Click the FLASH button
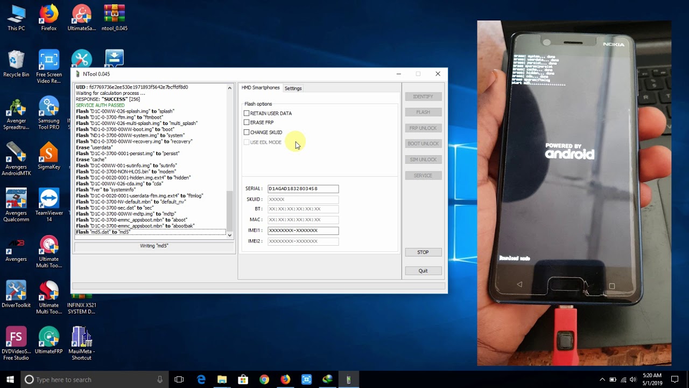 [x=423, y=112]
